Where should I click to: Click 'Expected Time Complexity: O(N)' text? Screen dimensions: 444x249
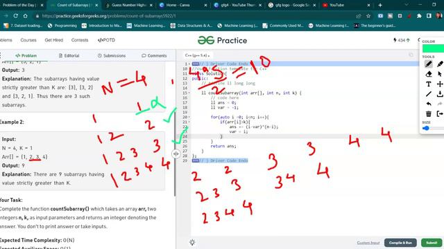[x=37, y=240]
